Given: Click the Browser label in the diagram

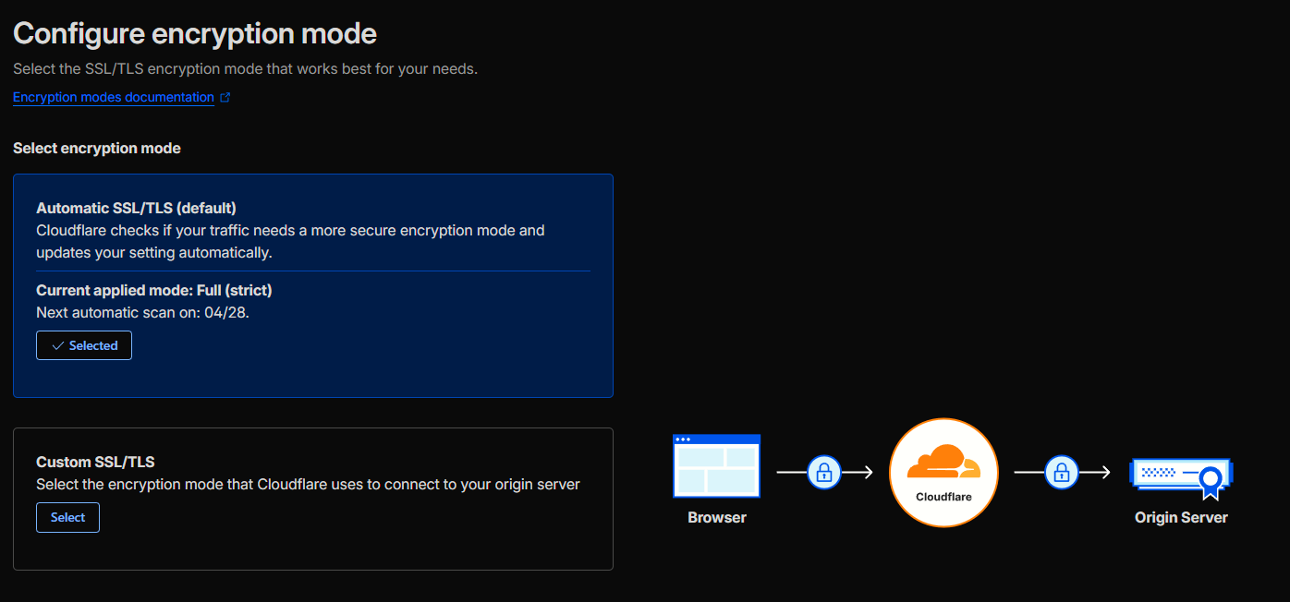Looking at the screenshot, I should click(717, 517).
